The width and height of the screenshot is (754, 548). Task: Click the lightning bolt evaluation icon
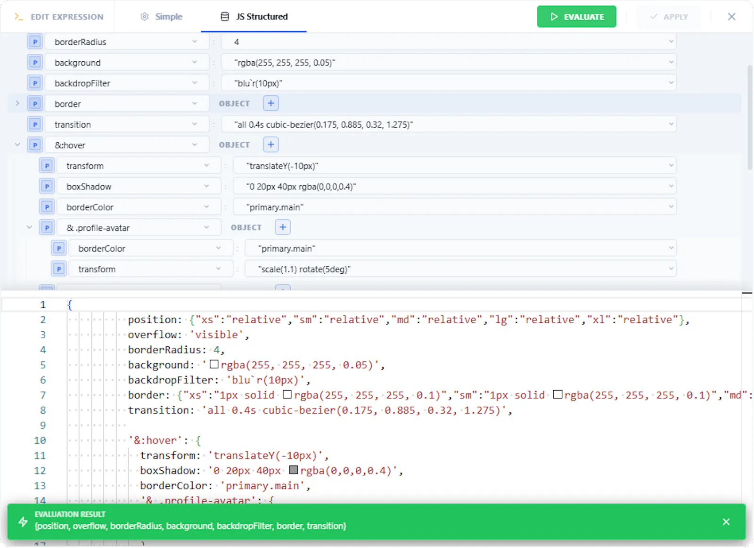pos(23,522)
